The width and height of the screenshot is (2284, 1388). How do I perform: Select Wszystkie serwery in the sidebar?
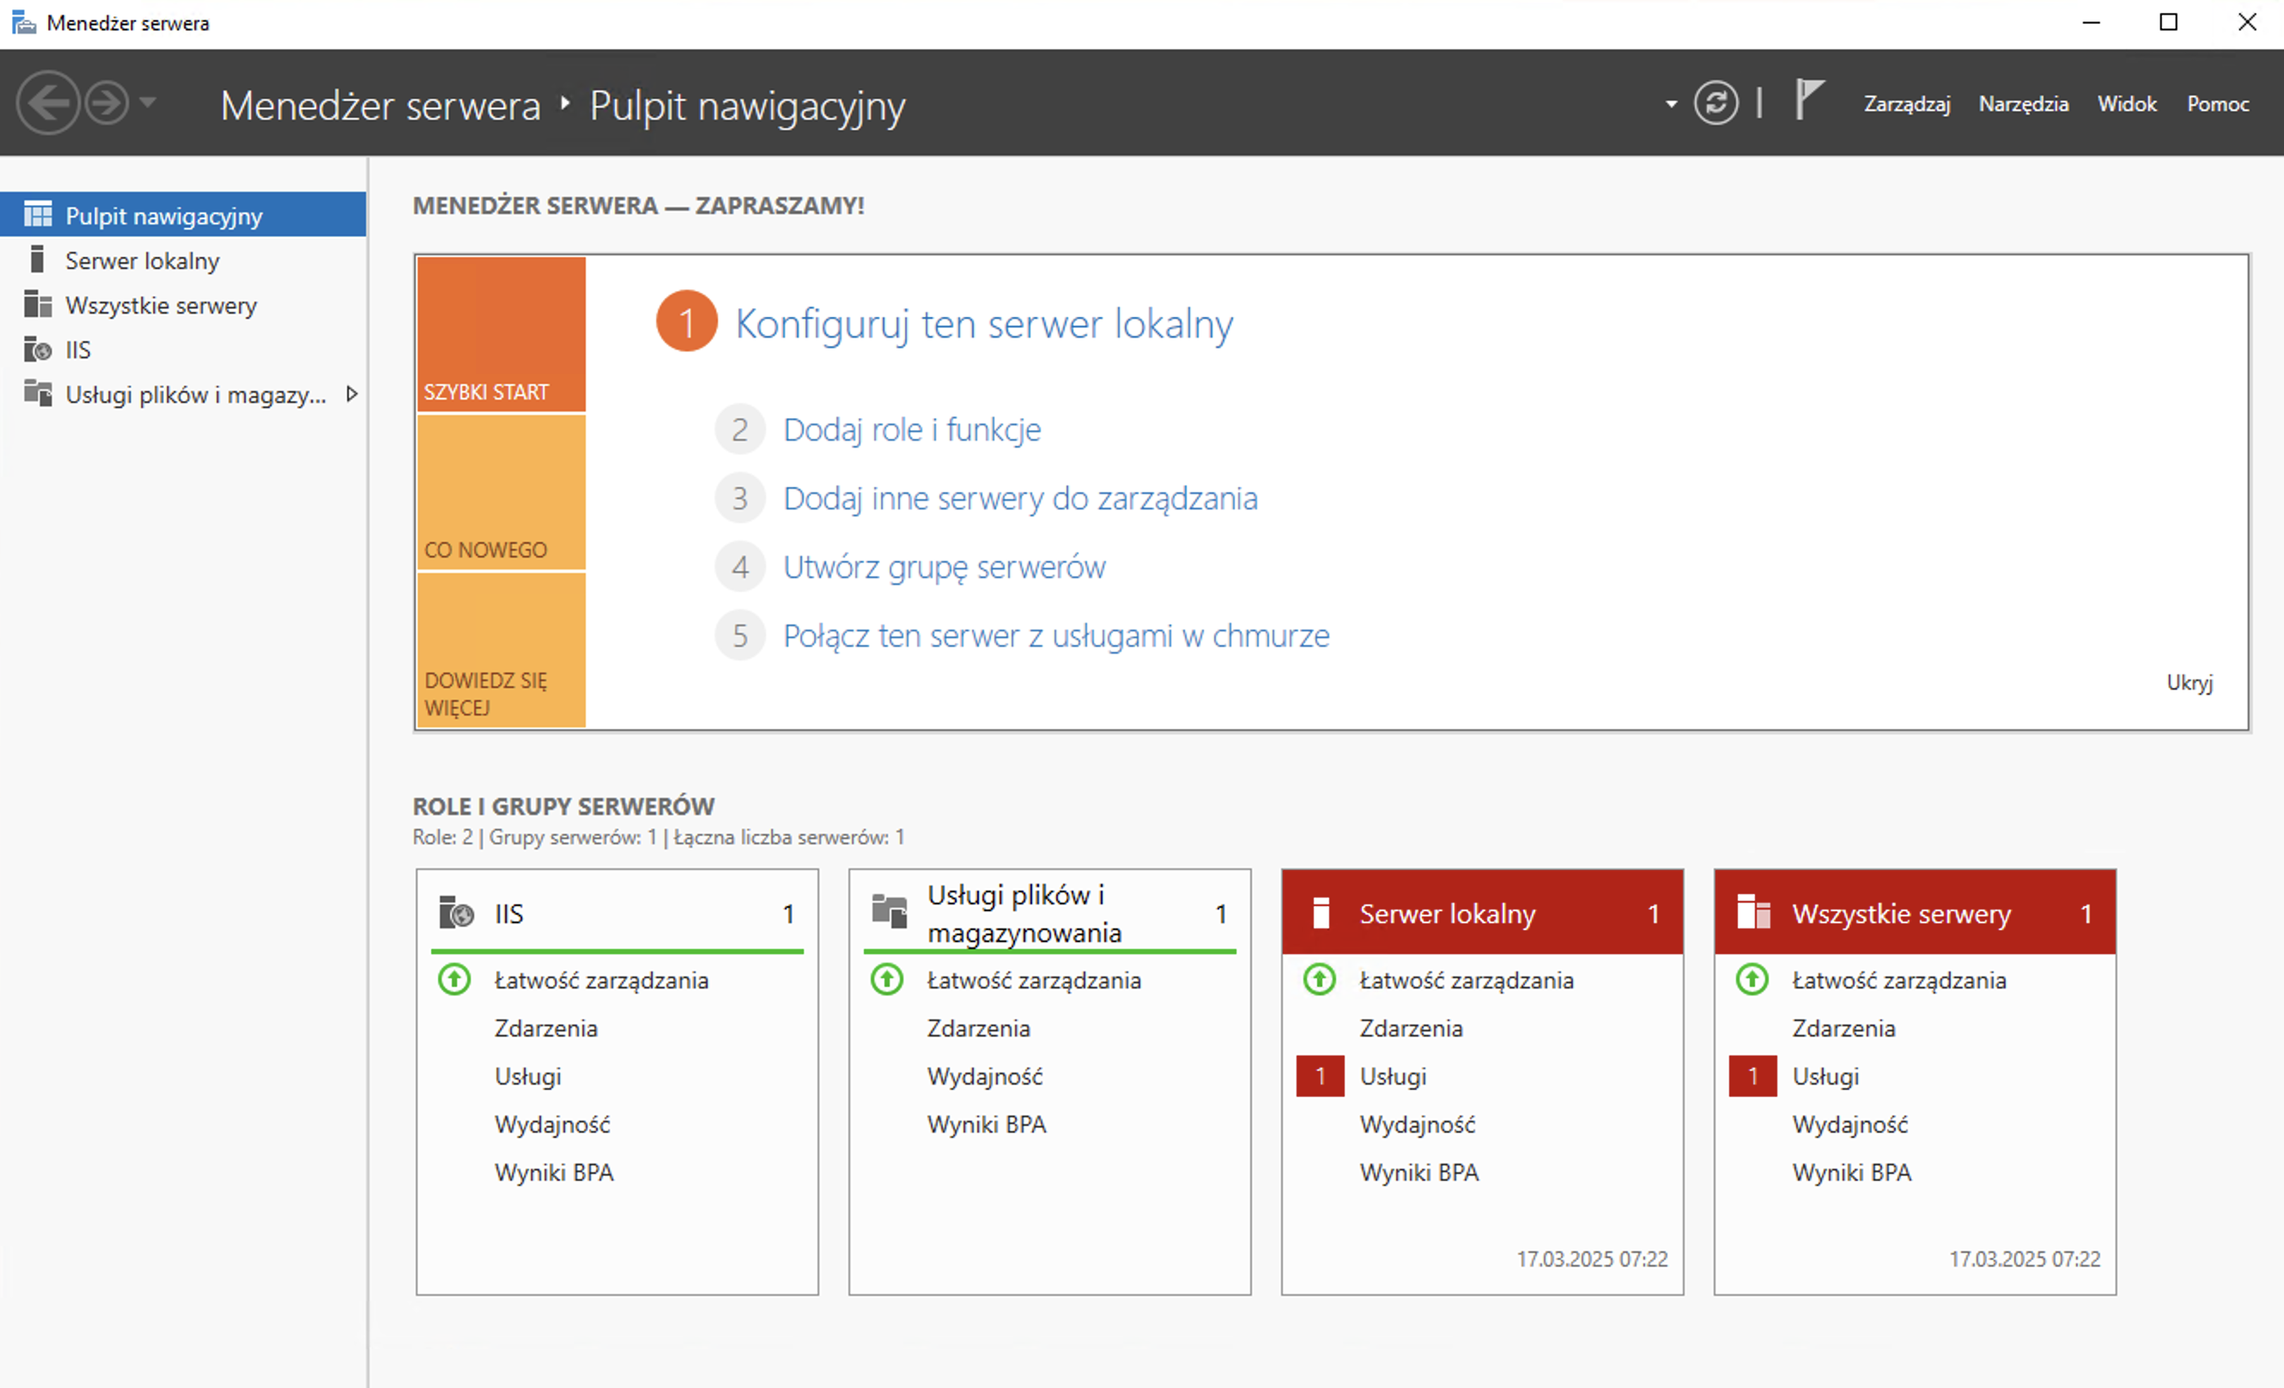(161, 305)
